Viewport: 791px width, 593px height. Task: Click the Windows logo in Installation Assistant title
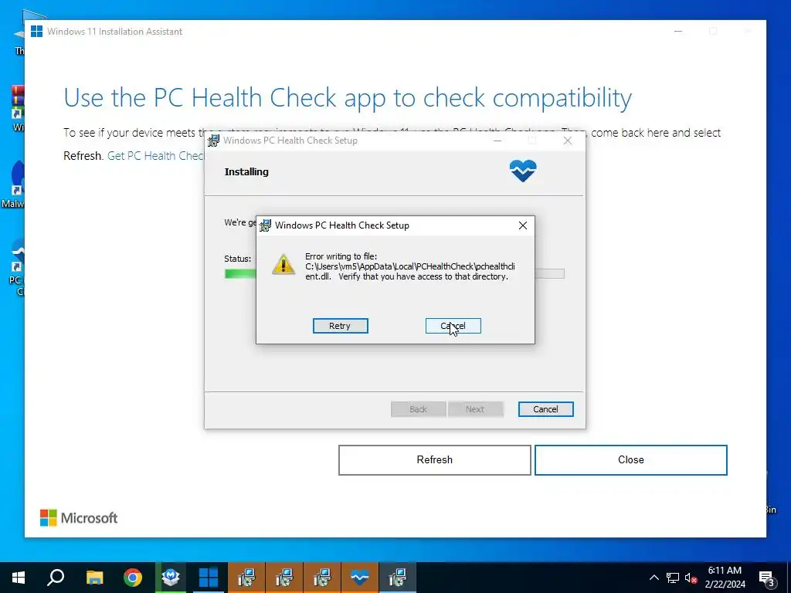point(36,31)
